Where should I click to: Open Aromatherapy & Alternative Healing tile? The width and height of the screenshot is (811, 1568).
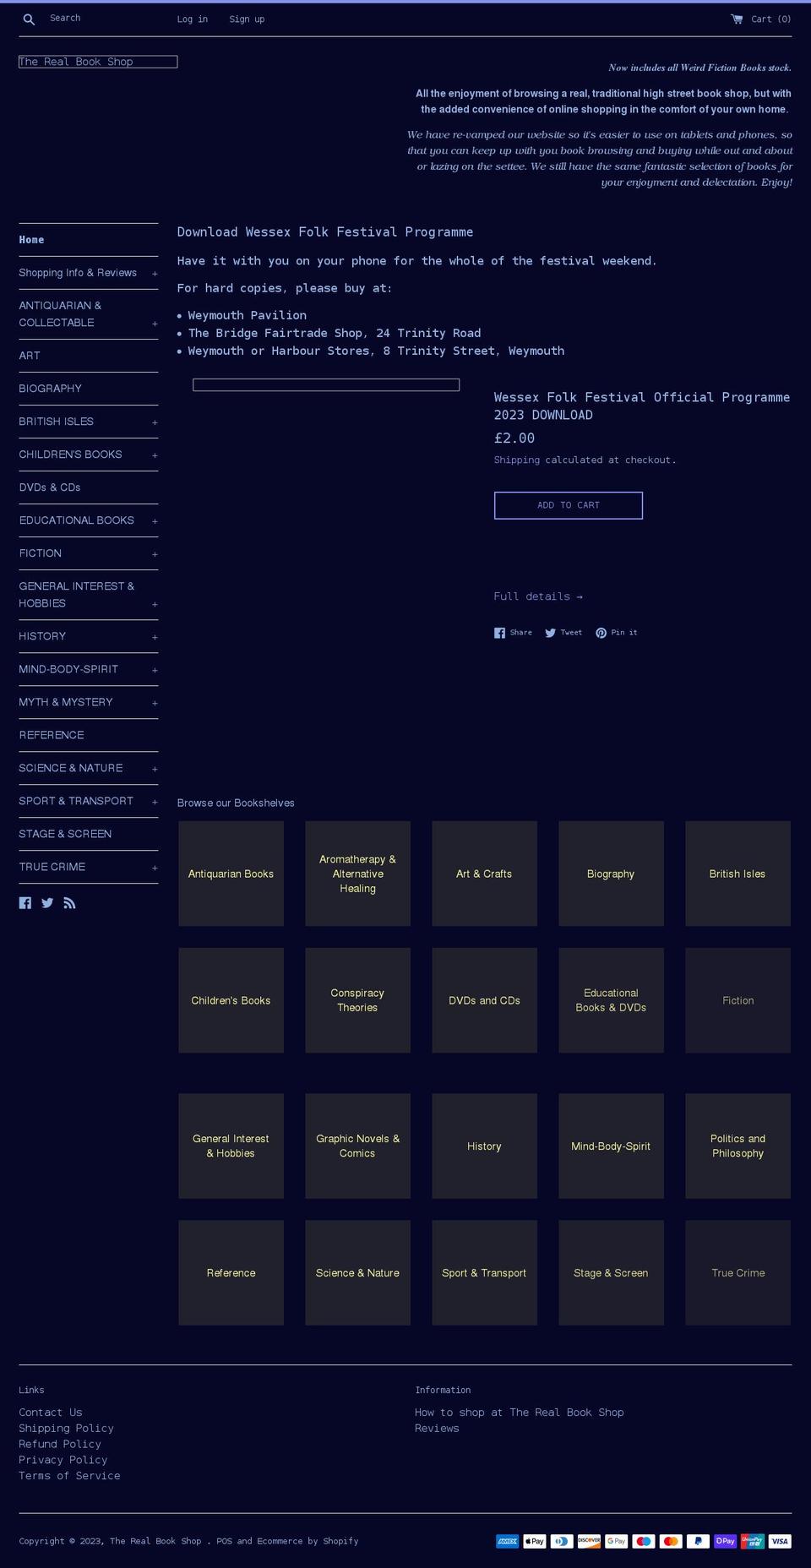point(357,874)
